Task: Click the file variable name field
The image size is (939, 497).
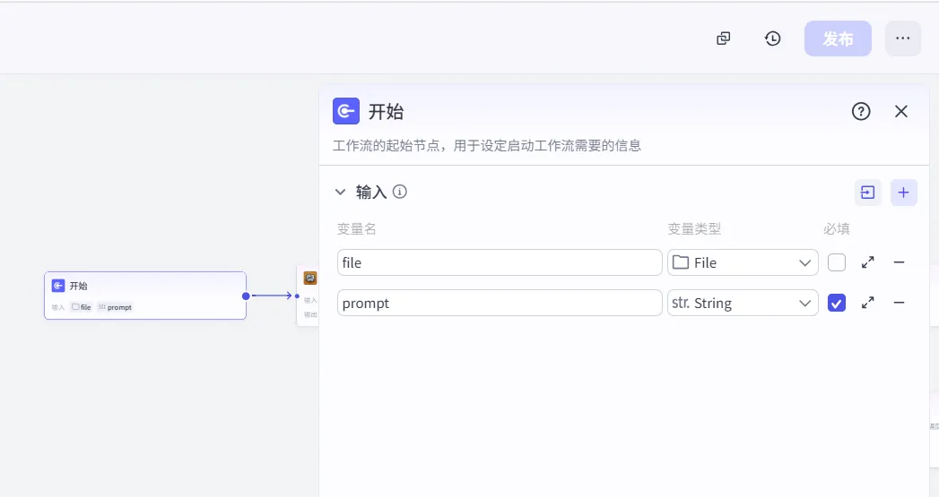Action: [500, 262]
